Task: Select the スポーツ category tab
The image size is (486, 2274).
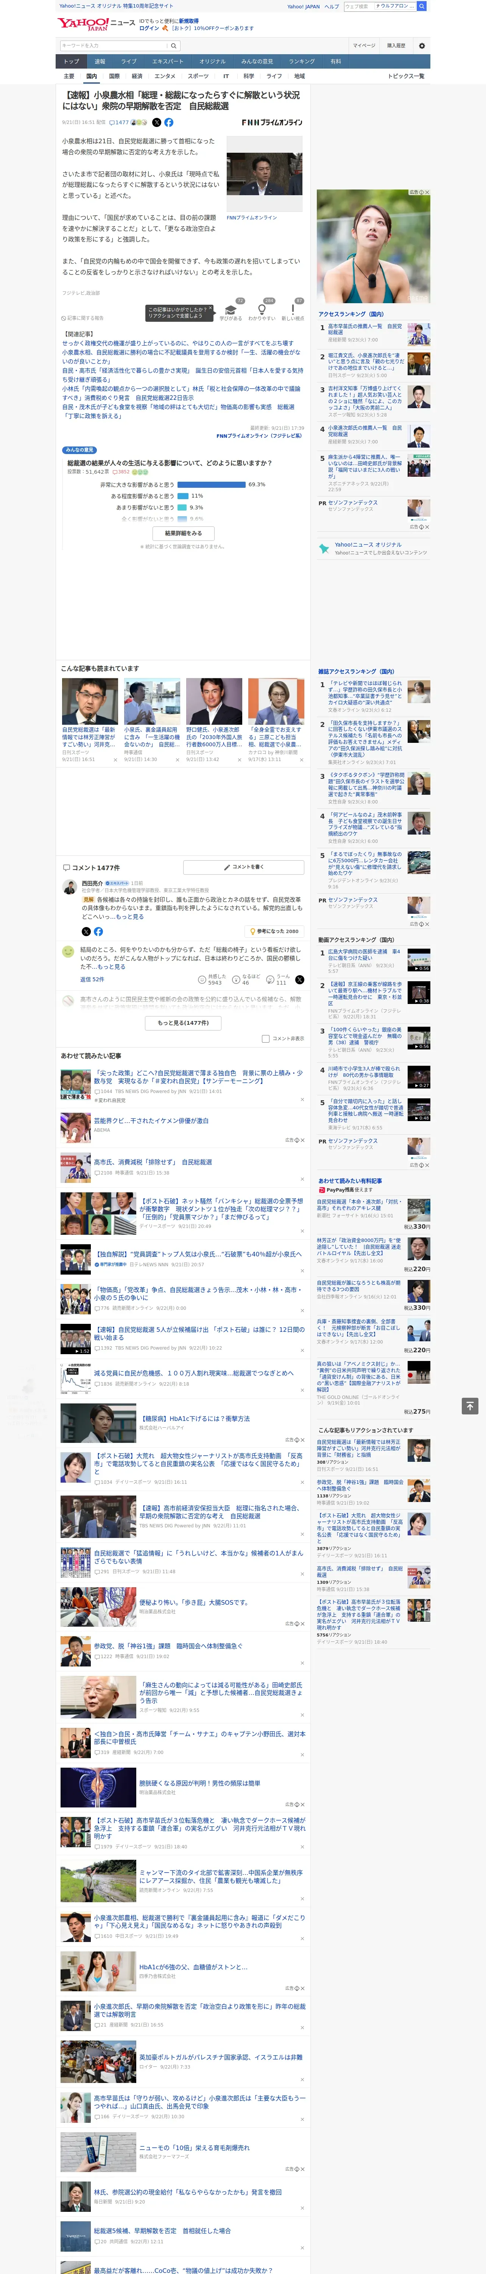Action: tap(198, 77)
